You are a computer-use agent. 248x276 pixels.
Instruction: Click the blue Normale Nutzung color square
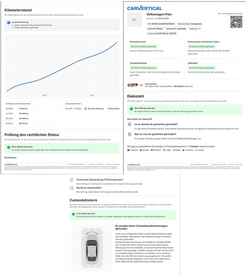tap(86, 109)
